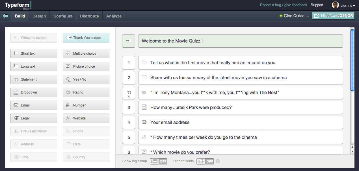Add a Multiple choice question

[x=86, y=53]
